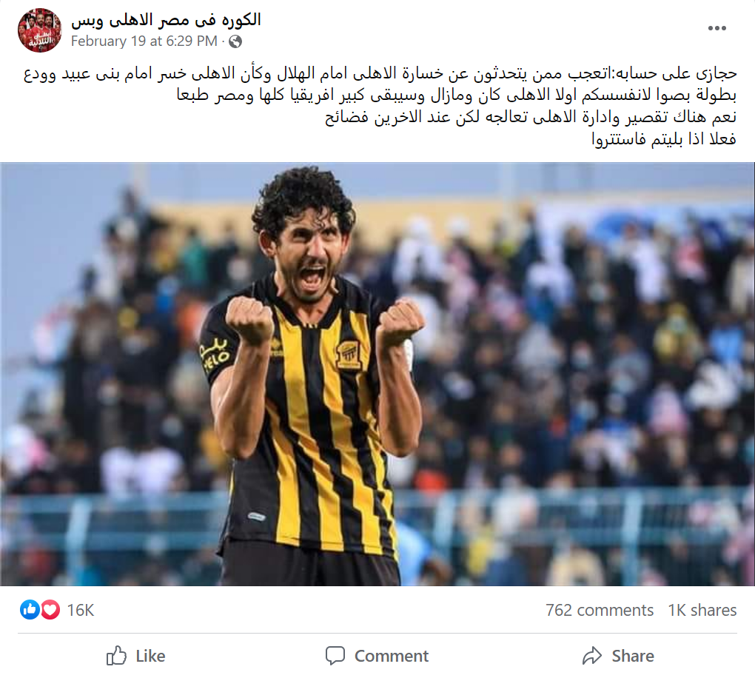Open the three-dots post options menu
Screen dimensions: 755x678
717,28
